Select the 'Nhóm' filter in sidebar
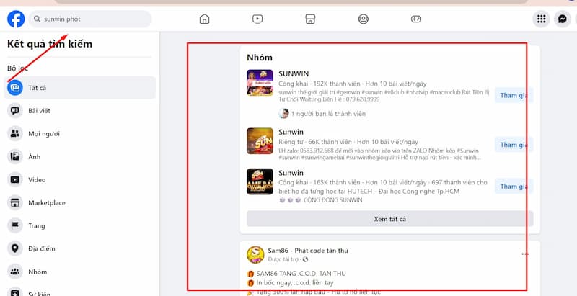Screen dimensions: 577x296 [x=80, y=272]
